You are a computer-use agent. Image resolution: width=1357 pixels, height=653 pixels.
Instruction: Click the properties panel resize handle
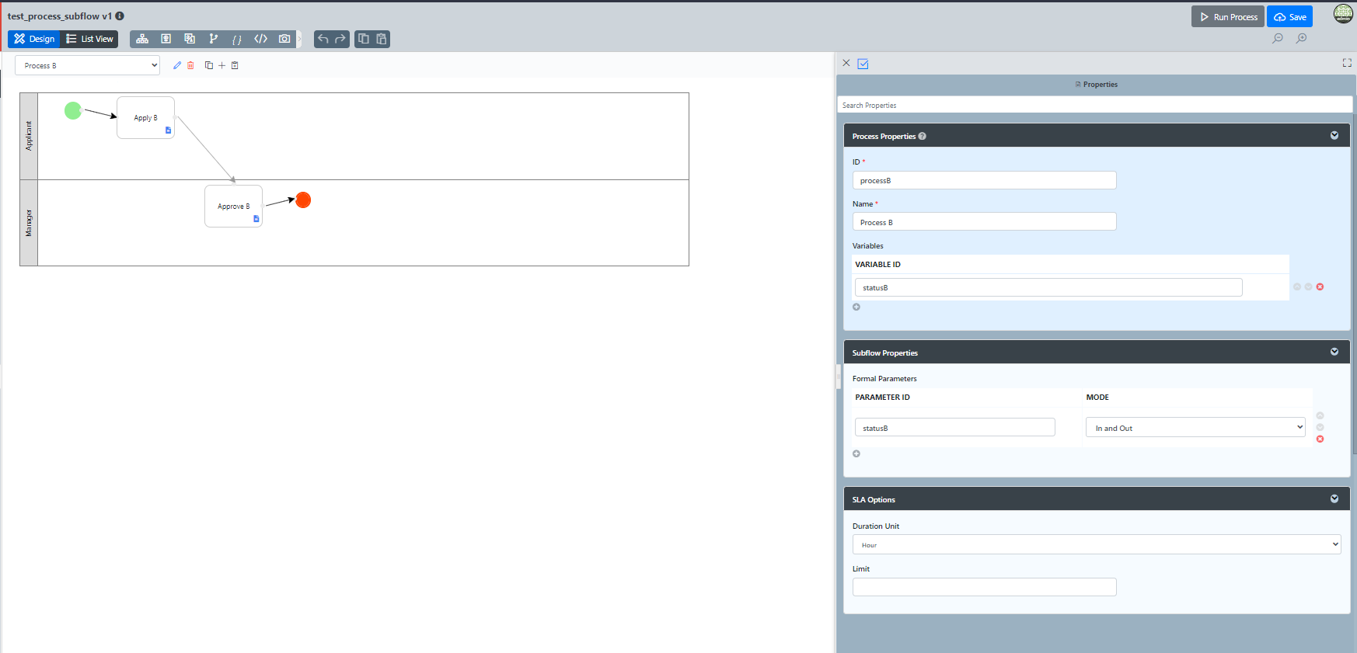pos(839,377)
